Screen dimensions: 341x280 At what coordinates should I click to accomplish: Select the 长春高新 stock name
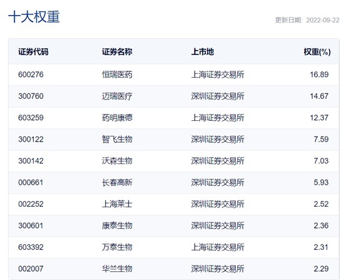tap(117, 182)
